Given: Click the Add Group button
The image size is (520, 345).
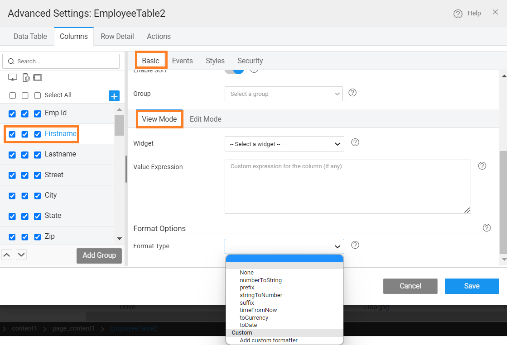Looking at the screenshot, I should (x=99, y=255).
